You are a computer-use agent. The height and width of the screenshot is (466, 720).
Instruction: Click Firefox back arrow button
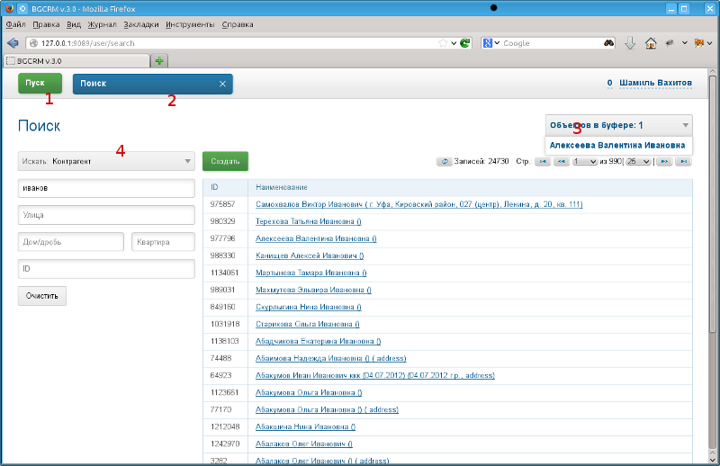click(x=13, y=43)
